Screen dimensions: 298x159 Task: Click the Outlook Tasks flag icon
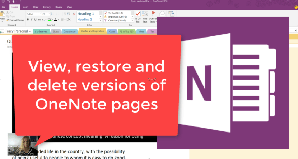click(x=153, y=15)
